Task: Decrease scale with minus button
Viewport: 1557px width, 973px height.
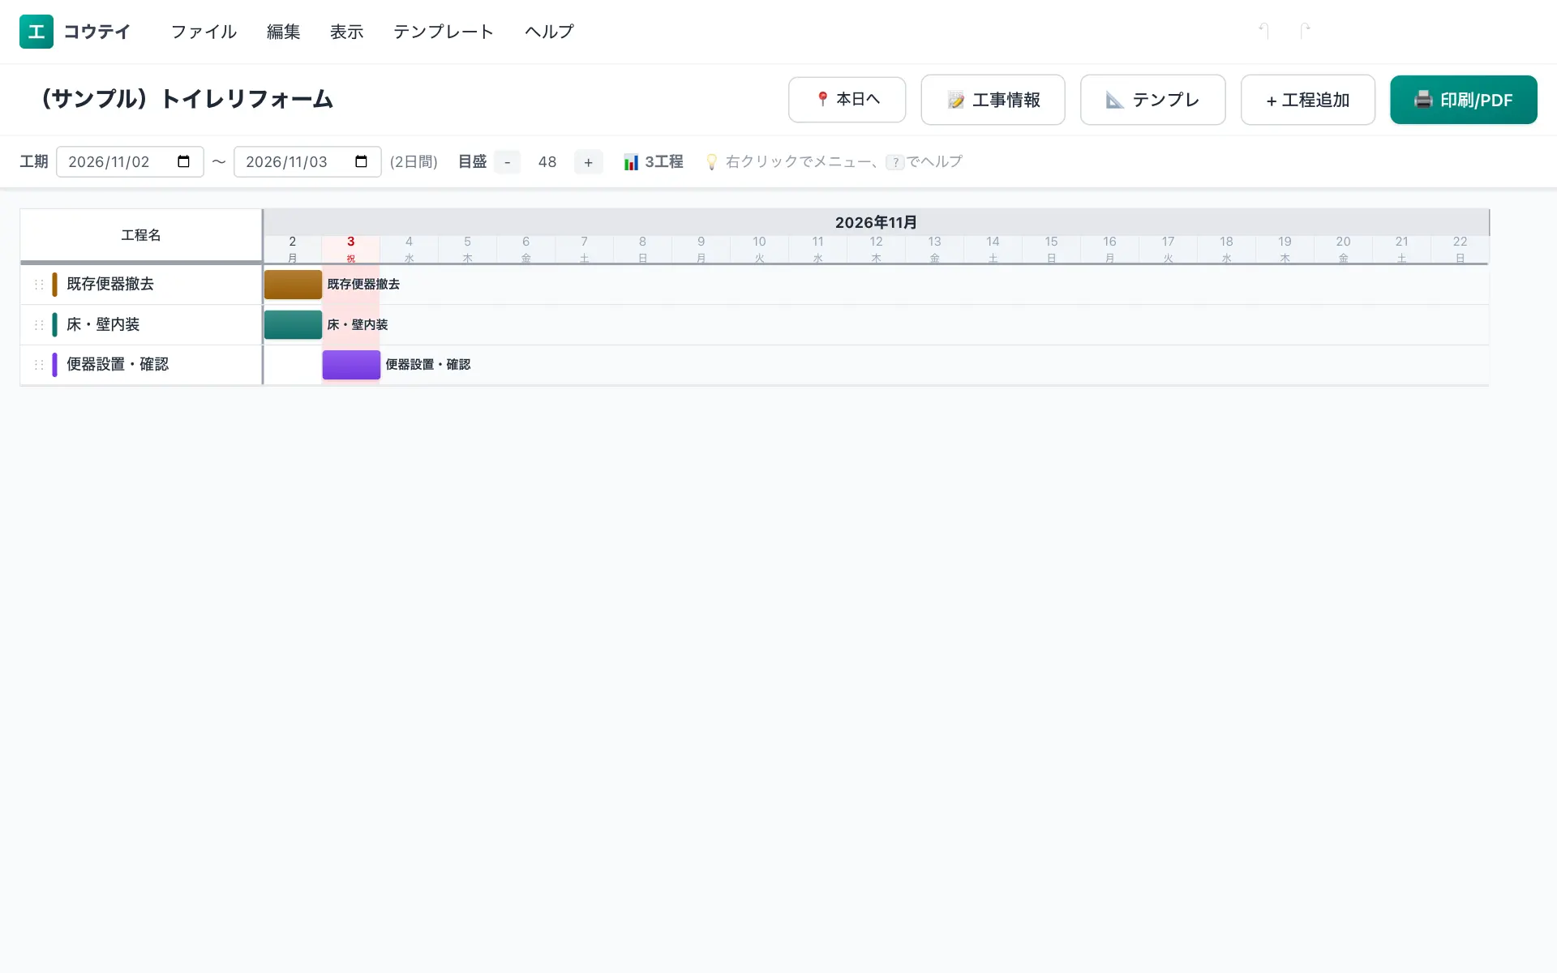Action: [508, 162]
